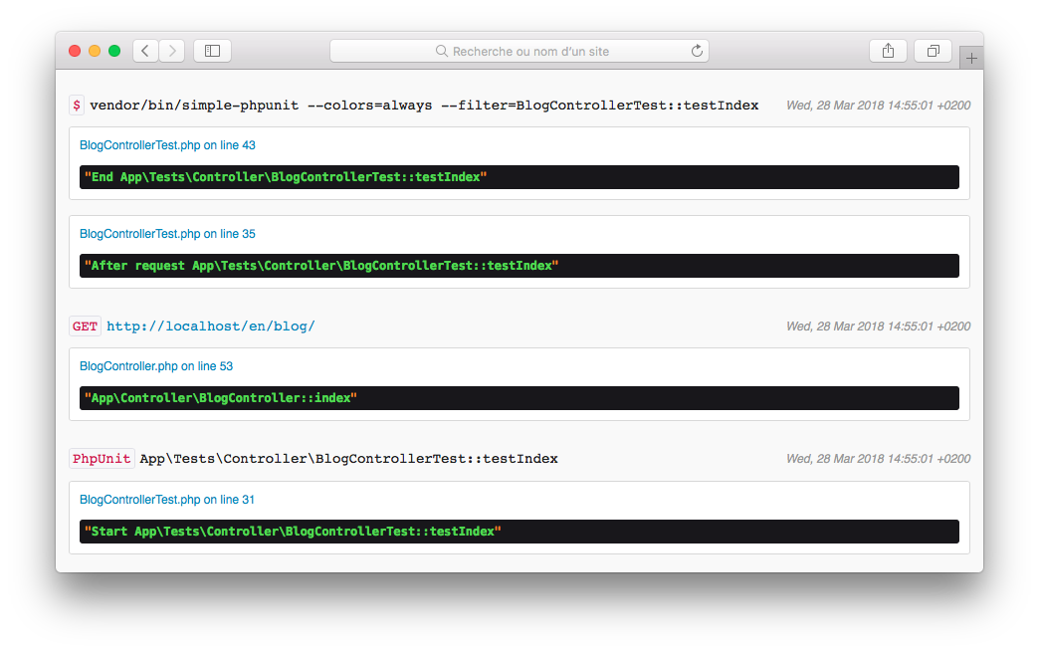Viewport: 1039px width, 652px height.
Task: Click the red $ command badge
Action: [77, 106]
